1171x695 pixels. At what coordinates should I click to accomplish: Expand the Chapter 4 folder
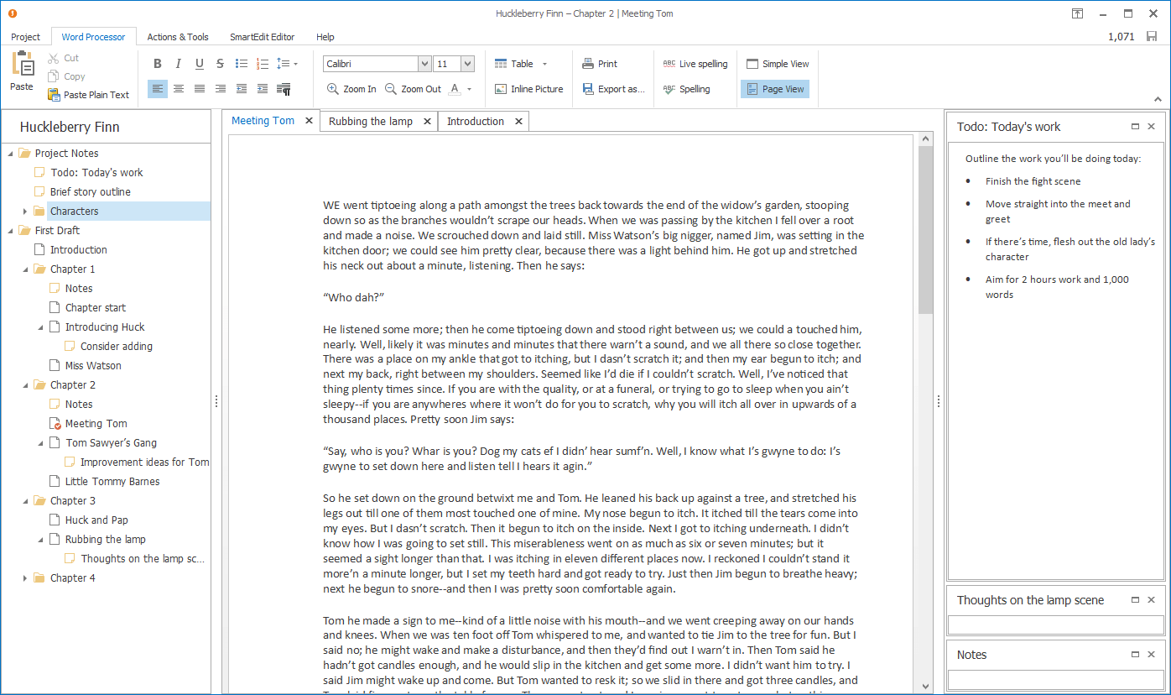[x=25, y=578]
